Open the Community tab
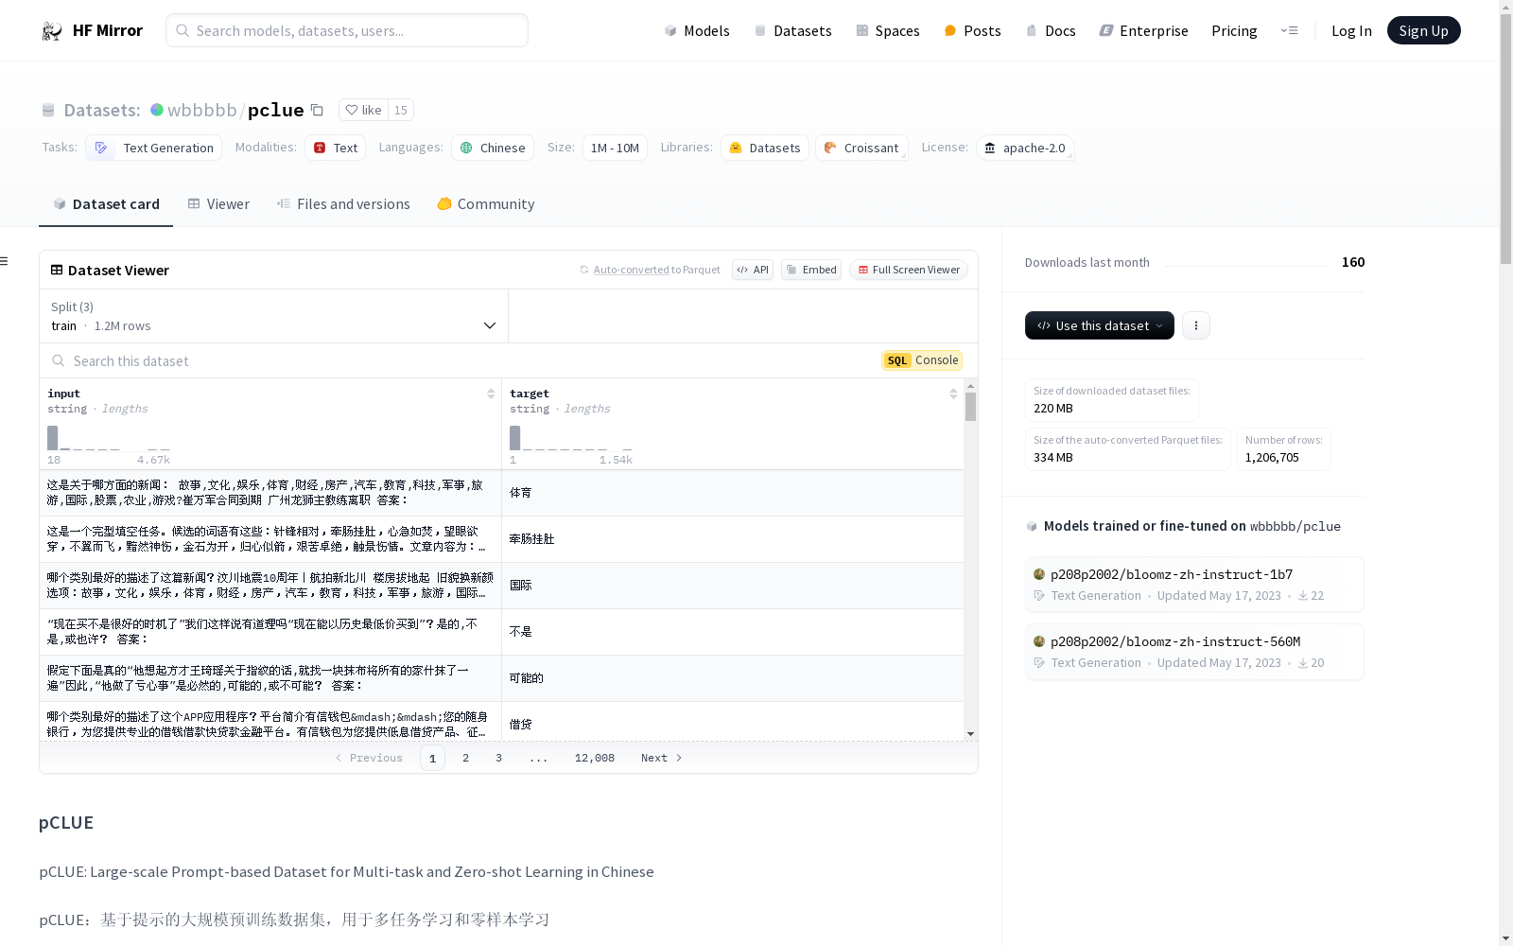This screenshot has width=1513, height=946. 486,204
